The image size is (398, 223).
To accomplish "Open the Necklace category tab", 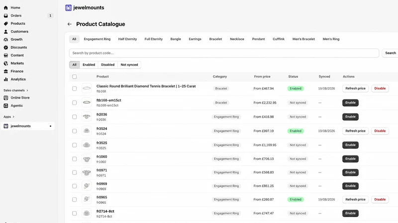I will click(237, 39).
